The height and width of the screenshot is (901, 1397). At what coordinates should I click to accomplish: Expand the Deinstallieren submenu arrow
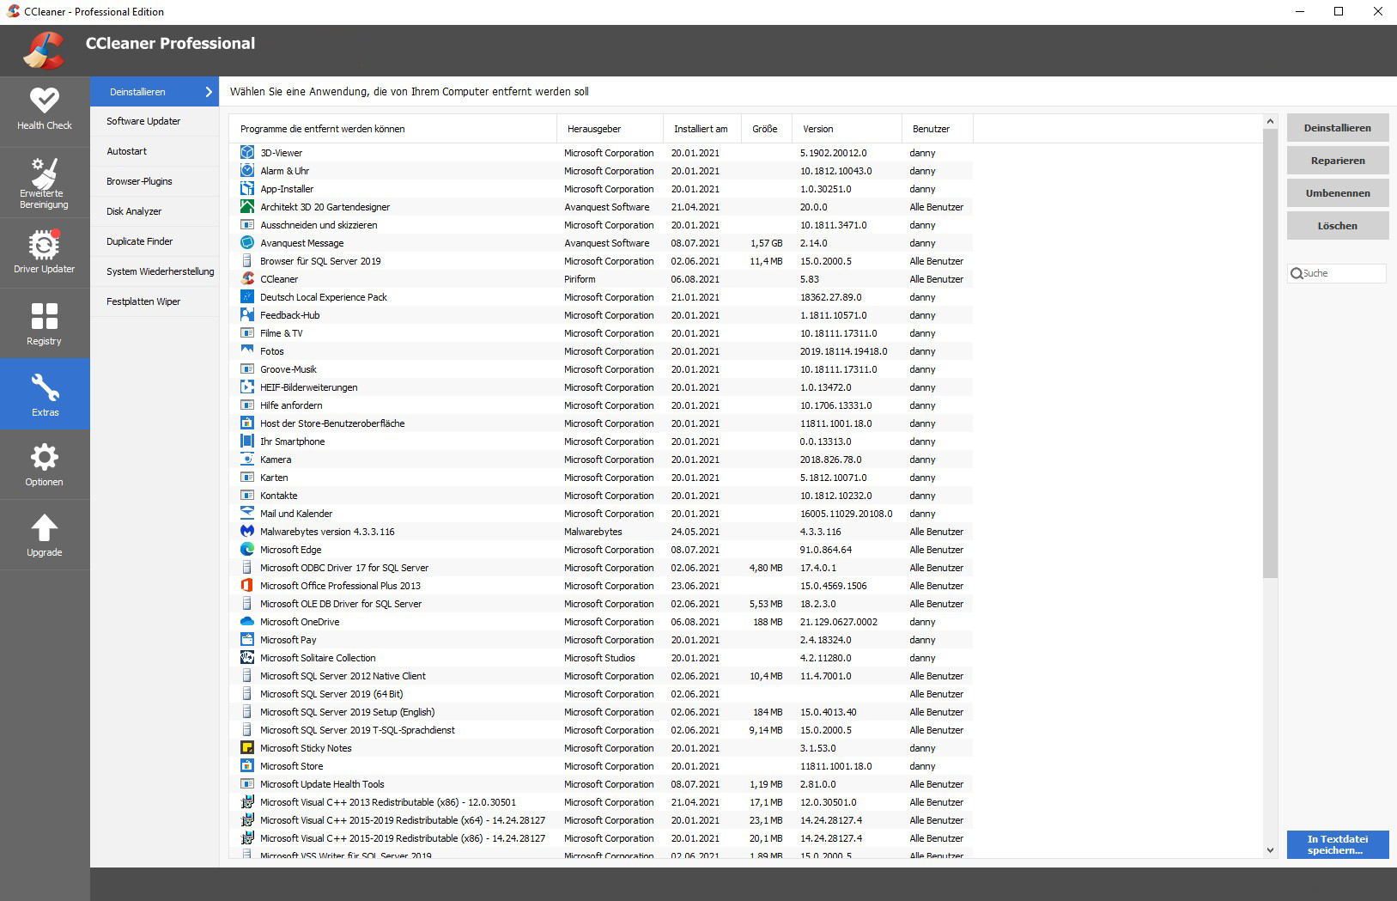click(208, 92)
